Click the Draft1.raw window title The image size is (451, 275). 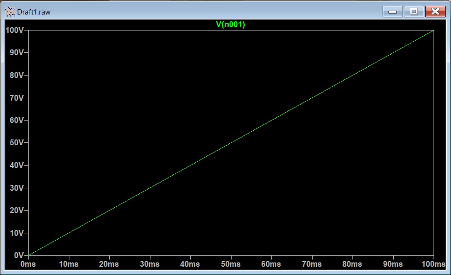(33, 12)
